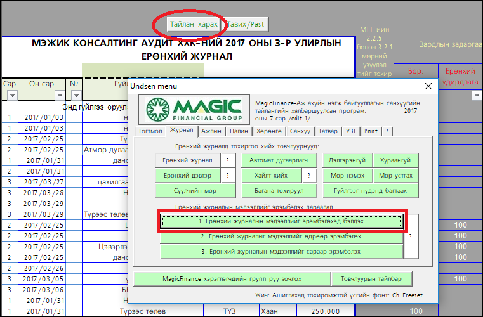The width and height of the screenshot is (483, 317).
Task: Open the № column filter dropdown
Action: 75,96
